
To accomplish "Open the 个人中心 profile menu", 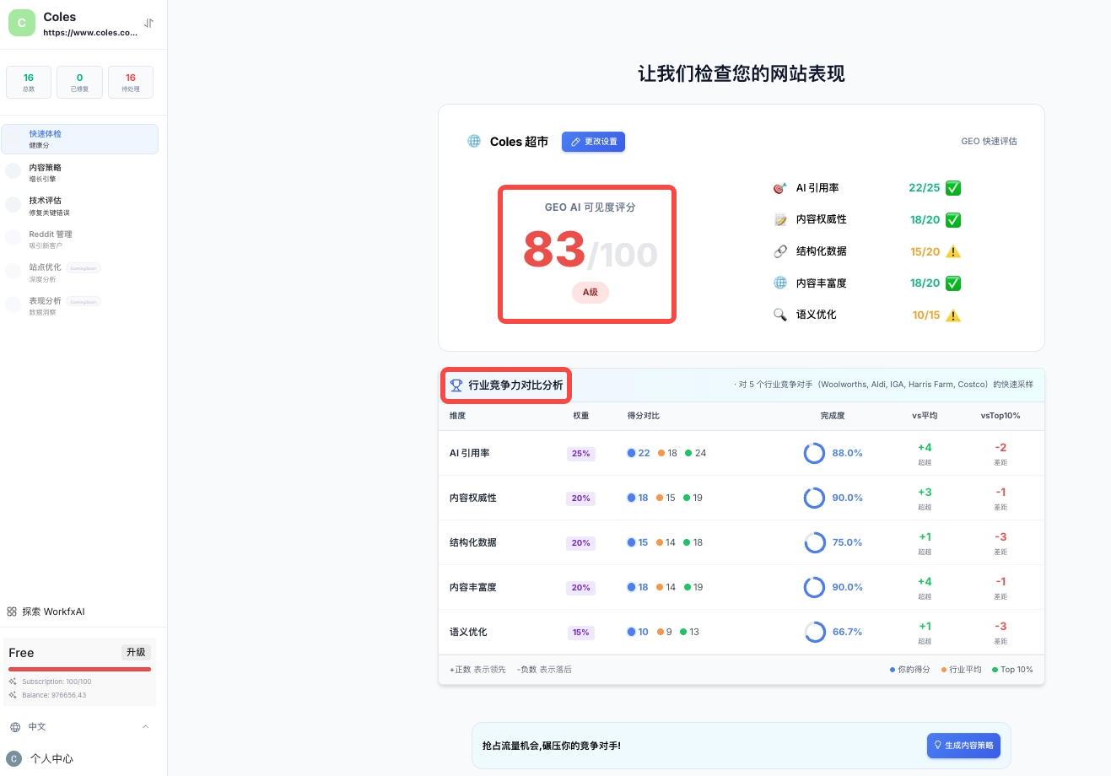I will (x=51, y=759).
